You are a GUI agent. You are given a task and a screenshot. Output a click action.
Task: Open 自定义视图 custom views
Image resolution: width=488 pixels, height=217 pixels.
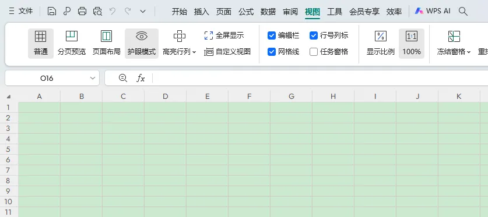[x=227, y=52]
